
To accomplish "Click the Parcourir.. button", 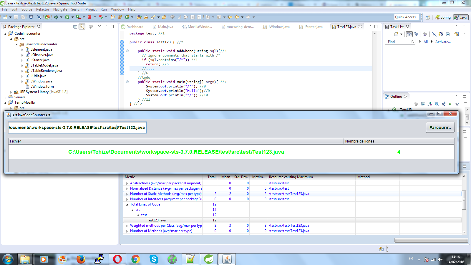I will click(440, 127).
